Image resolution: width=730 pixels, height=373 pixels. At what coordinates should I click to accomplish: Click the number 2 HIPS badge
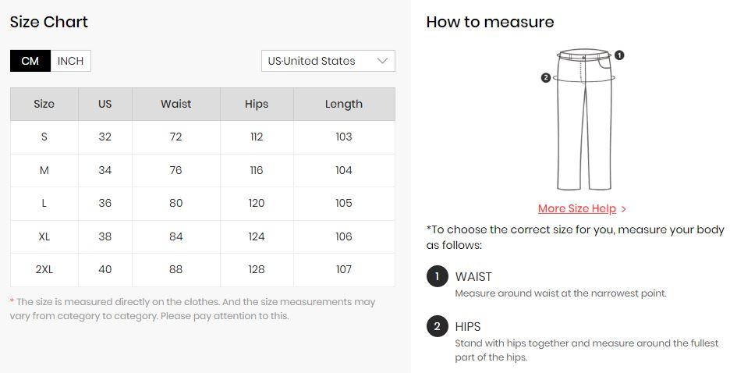click(x=438, y=326)
